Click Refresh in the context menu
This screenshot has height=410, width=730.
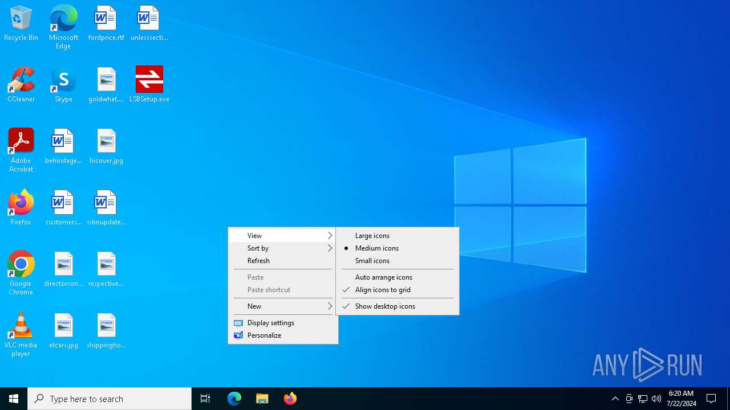pyautogui.click(x=283, y=261)
